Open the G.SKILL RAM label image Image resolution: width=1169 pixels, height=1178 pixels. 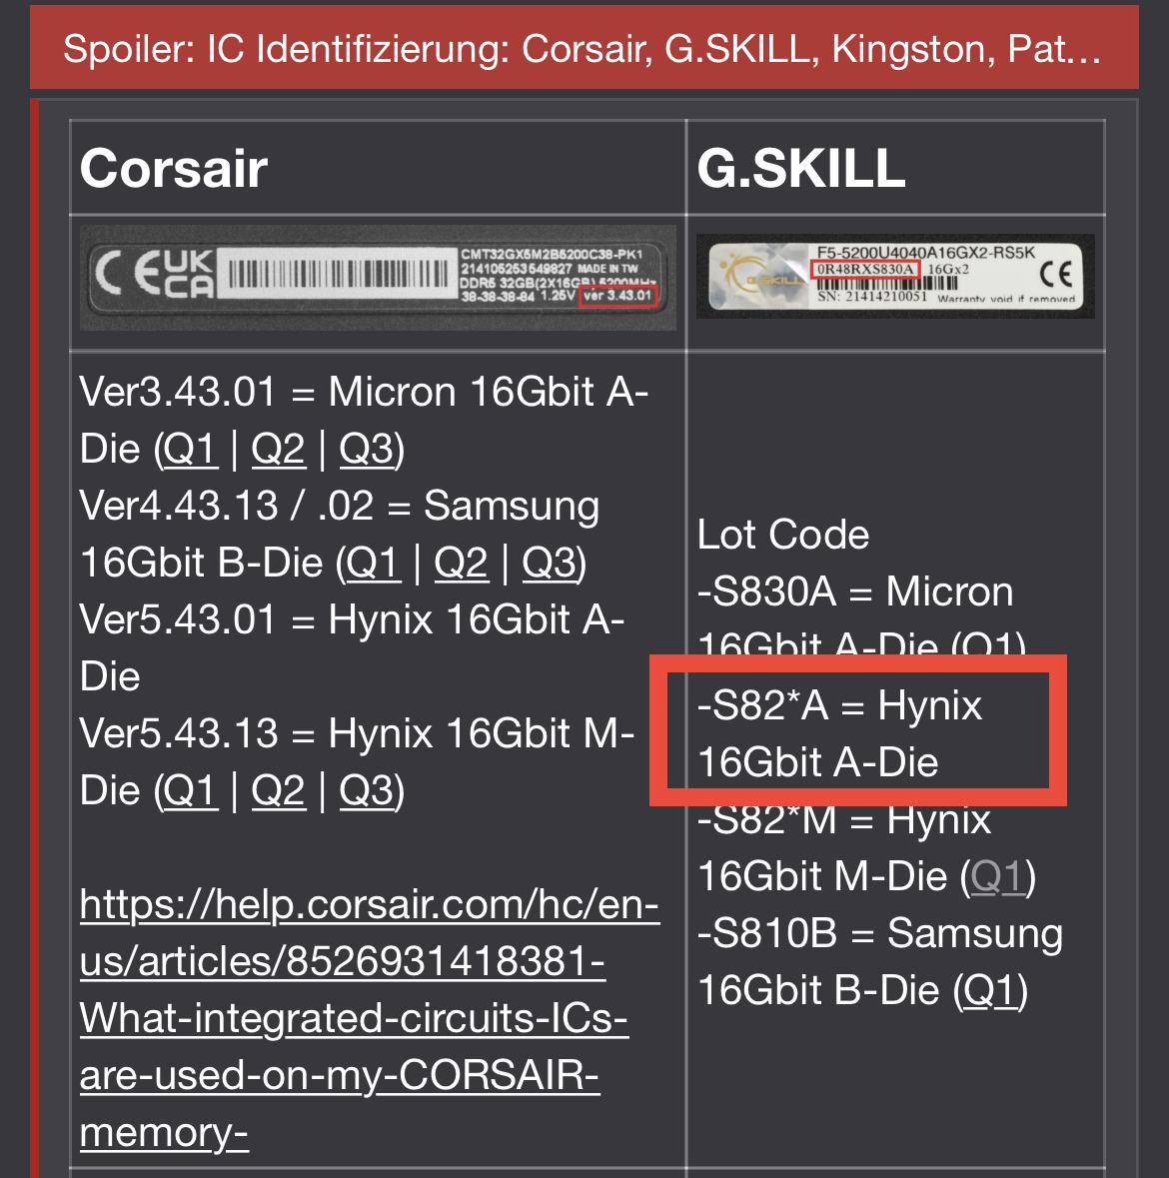[895, 276]
